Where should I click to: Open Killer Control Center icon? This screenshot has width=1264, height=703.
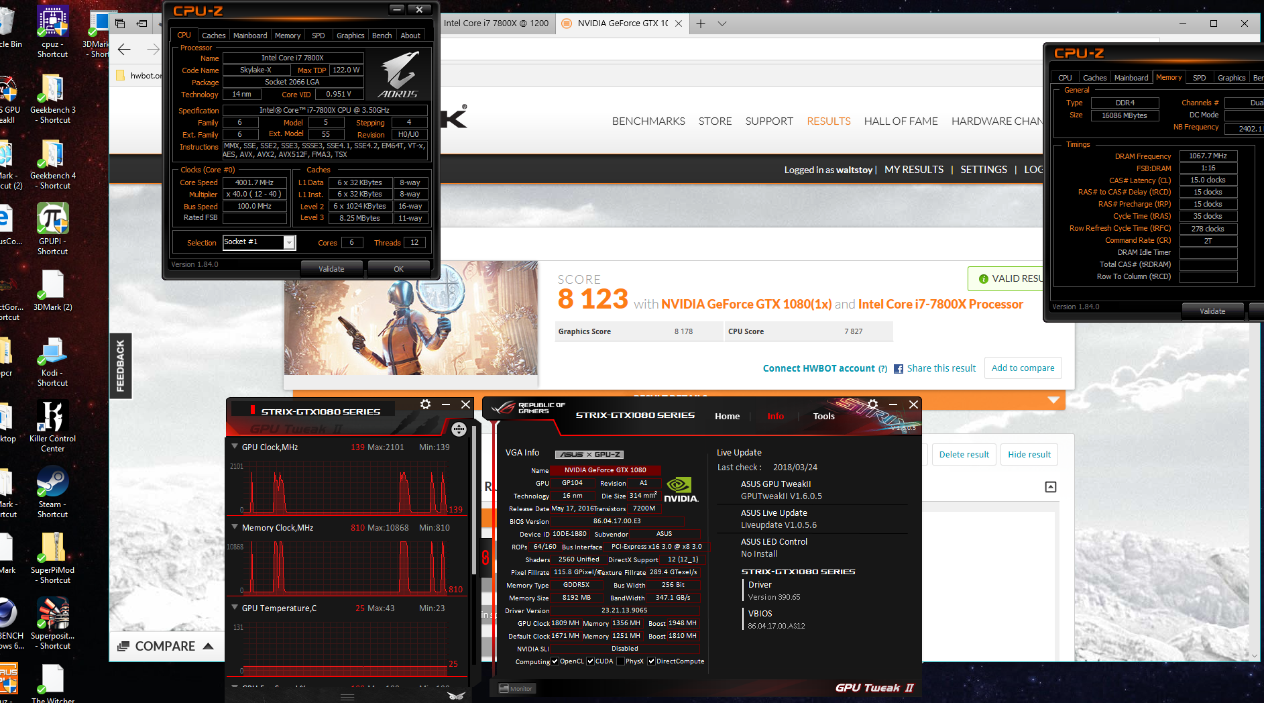(52, 427)
